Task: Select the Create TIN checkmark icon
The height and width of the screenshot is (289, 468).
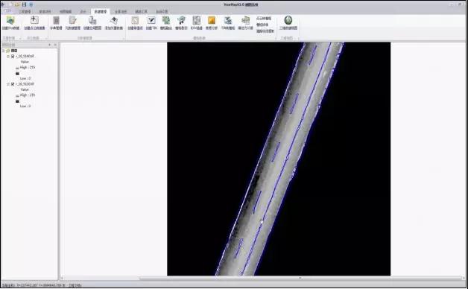Action: pos(151,20)
